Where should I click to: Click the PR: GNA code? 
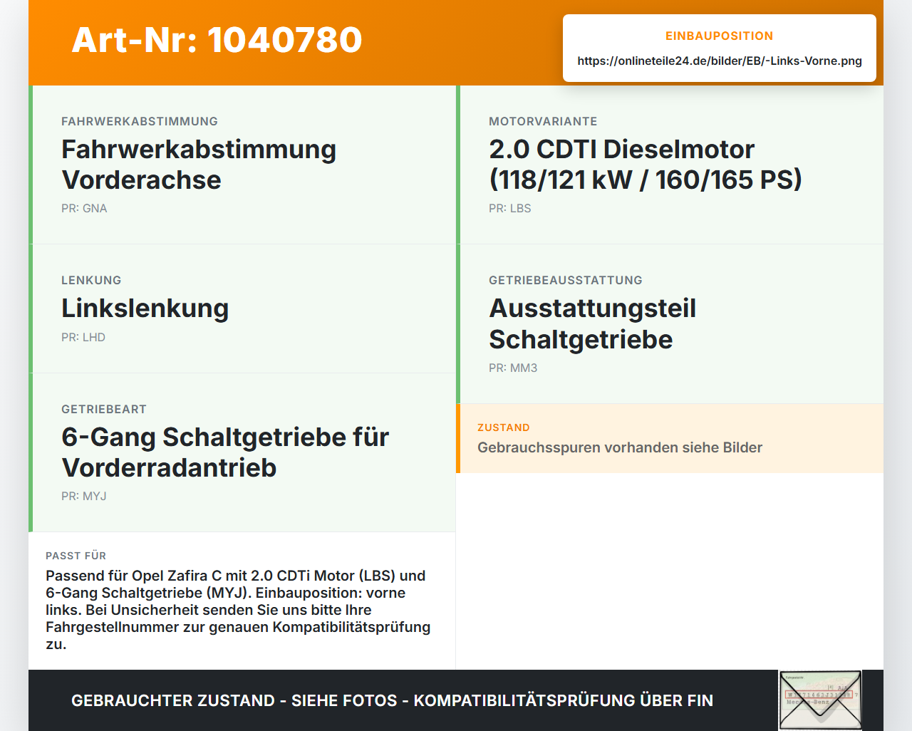(84, 208)
